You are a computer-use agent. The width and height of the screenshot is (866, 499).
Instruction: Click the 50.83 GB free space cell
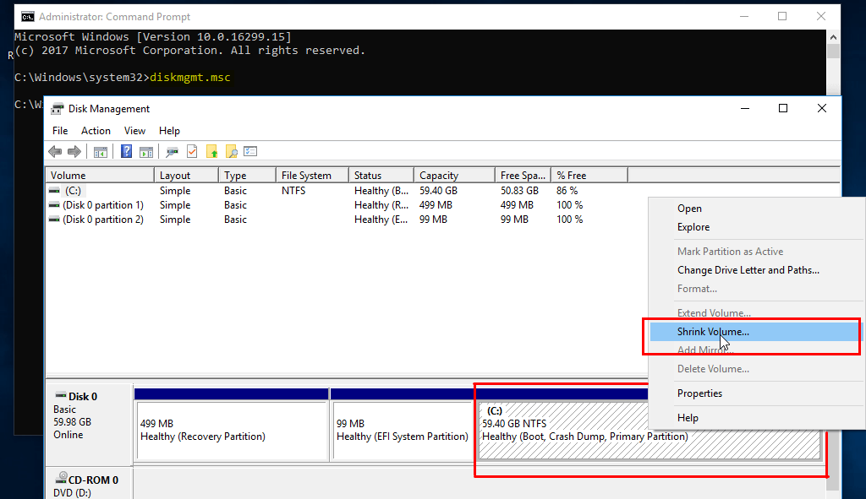520,191
